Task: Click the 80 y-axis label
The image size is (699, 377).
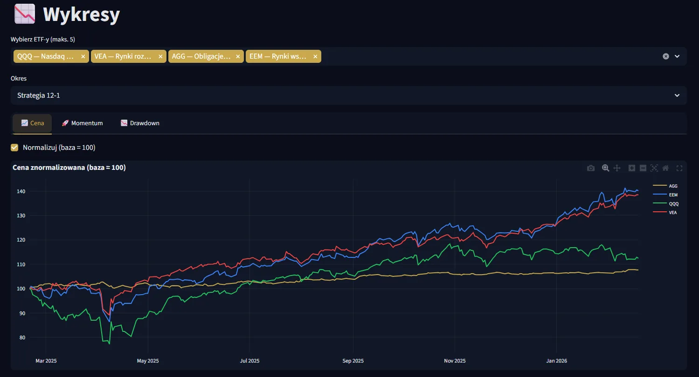Action: click(x=23, y=337)
